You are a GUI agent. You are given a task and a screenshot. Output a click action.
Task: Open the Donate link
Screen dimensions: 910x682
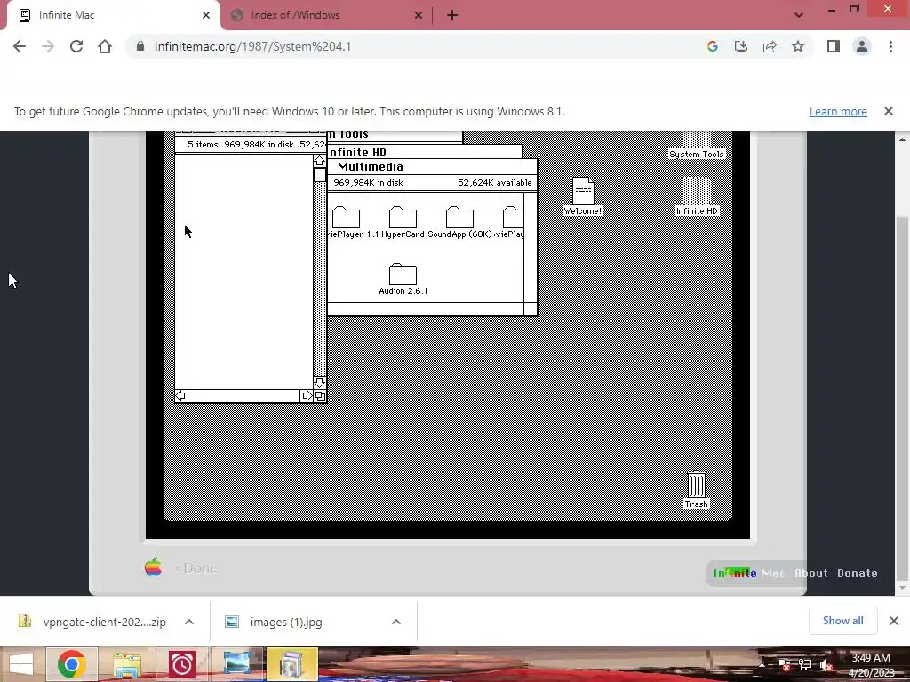[x=858, y=573]
